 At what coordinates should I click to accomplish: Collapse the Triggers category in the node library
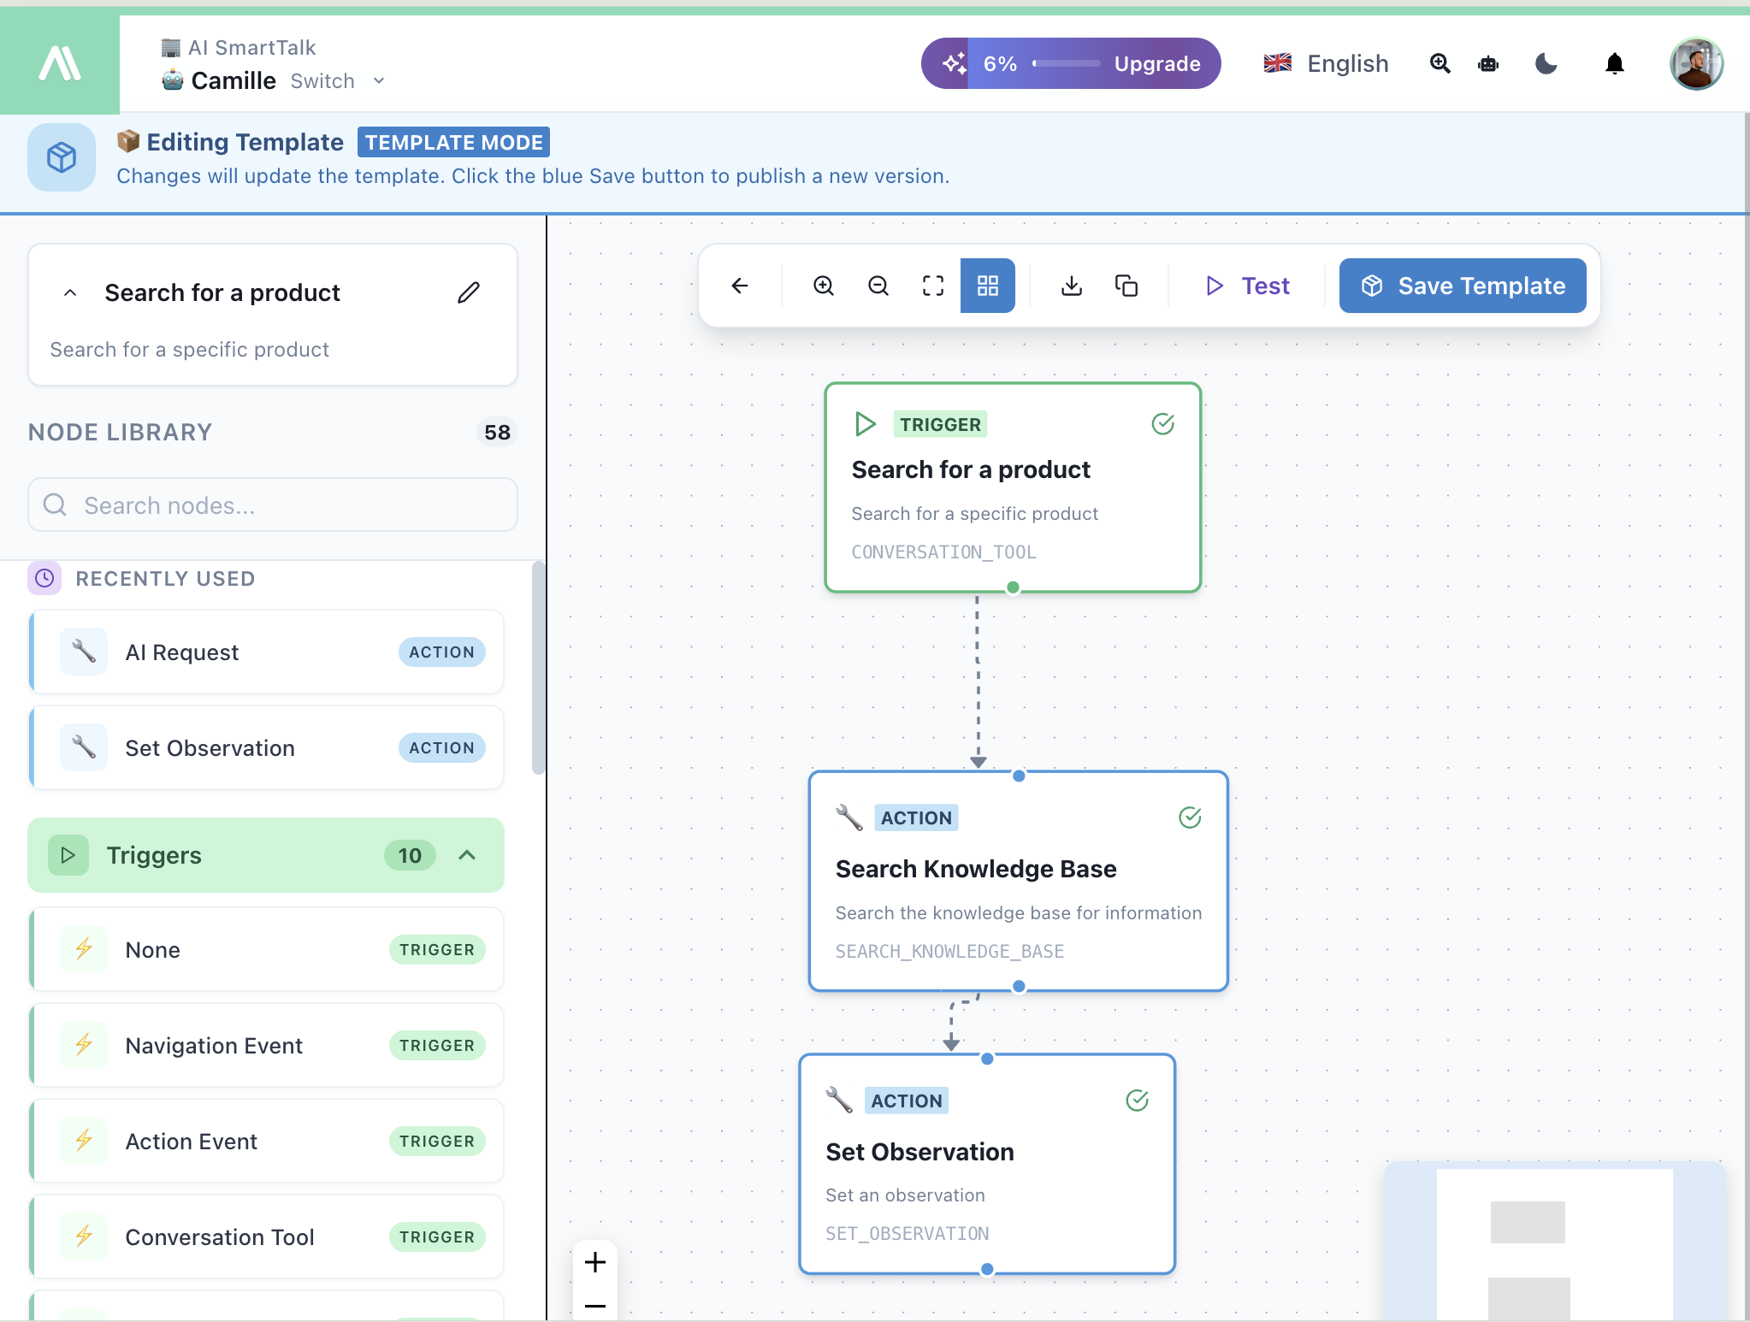point(467,855)
